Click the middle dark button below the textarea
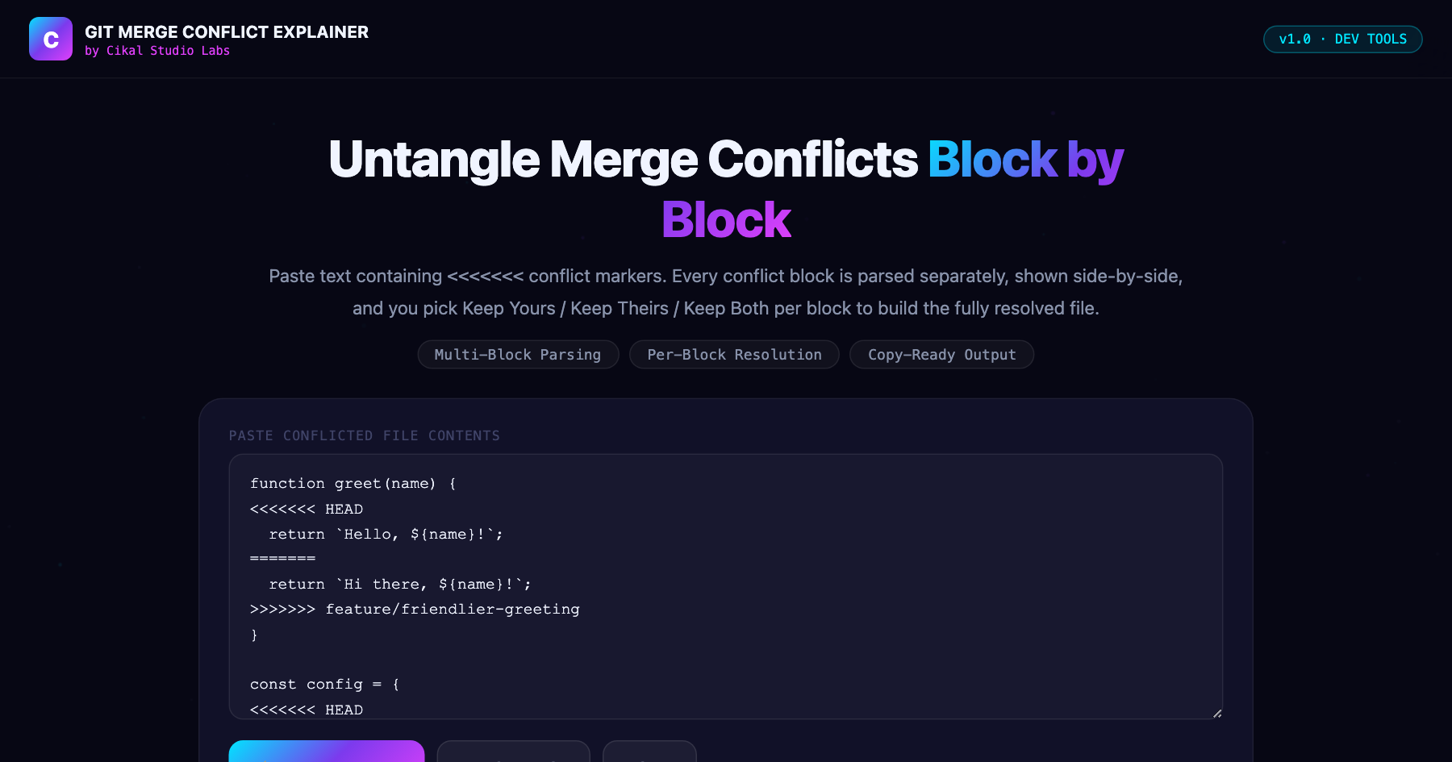Image resolution: width=1452 pixels, height=762 pixels. click(x=514, y=752)
